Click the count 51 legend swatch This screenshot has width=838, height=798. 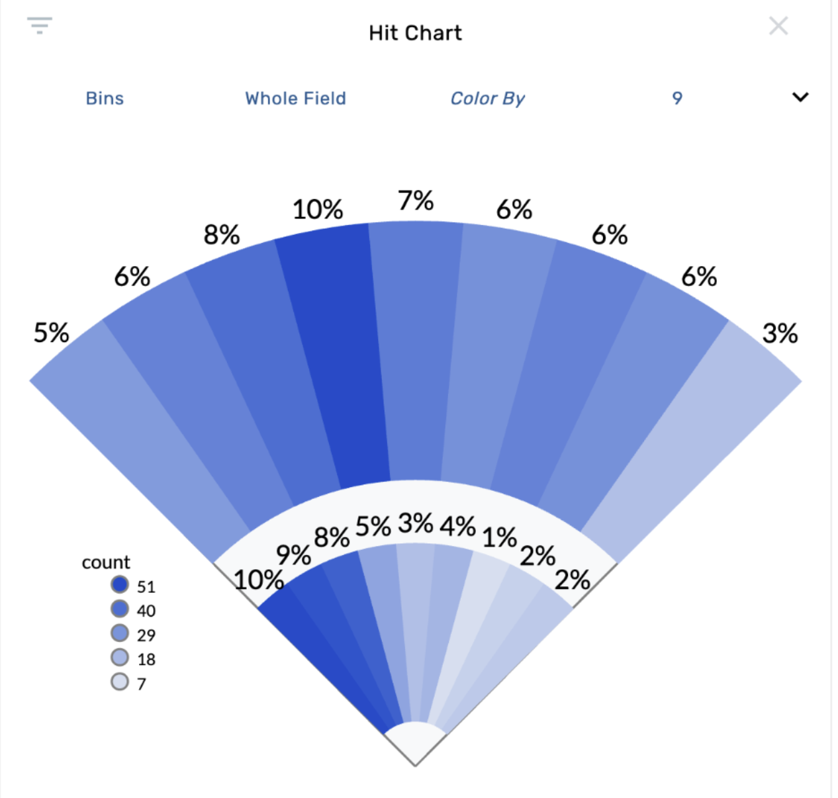click(120, 585)
